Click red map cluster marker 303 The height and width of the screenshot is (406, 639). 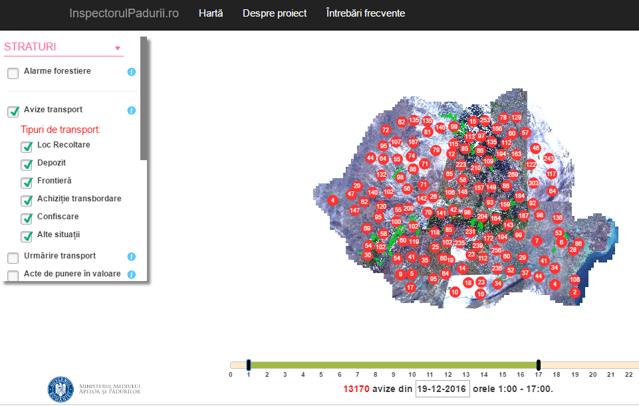(x=533, y=183)
